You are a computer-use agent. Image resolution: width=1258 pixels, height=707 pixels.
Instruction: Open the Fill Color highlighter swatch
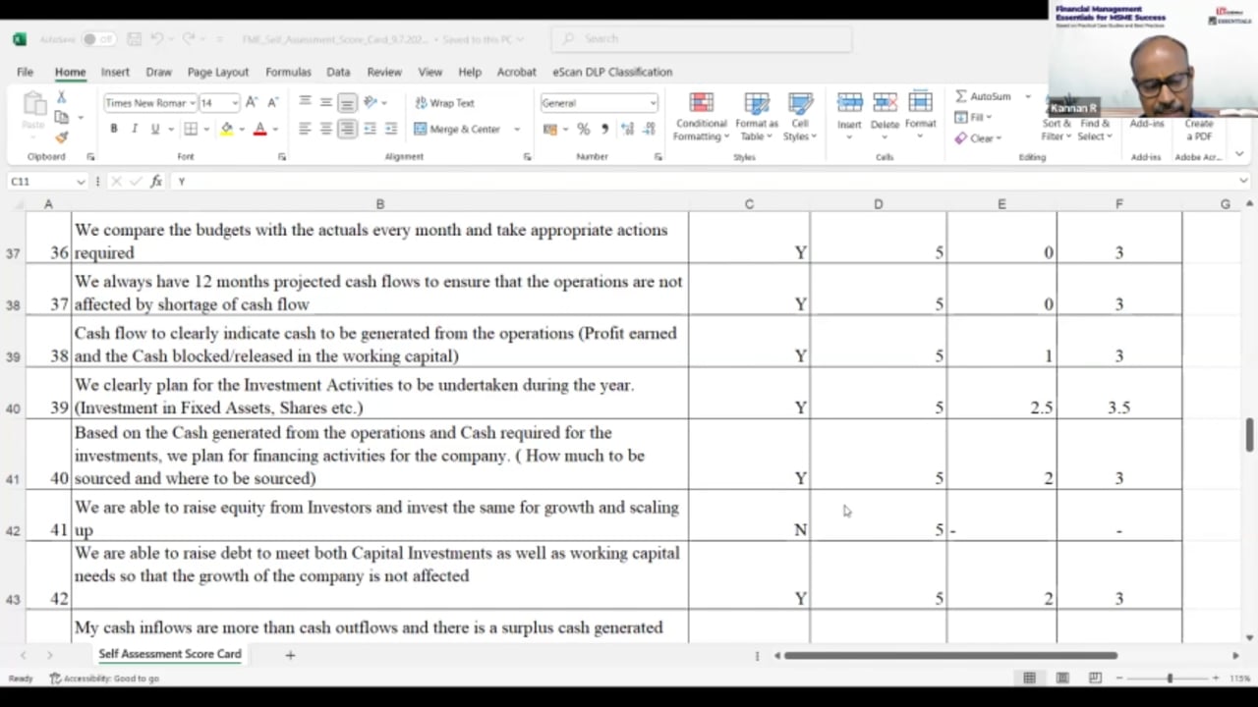pyautogui.click(x=227, y=129)
